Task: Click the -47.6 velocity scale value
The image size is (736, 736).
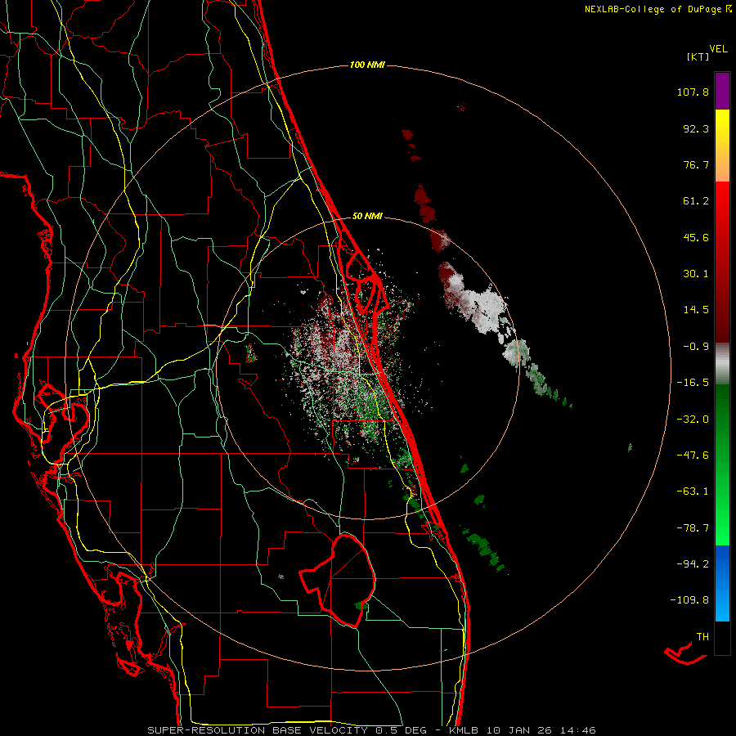Action: (693, 456)
